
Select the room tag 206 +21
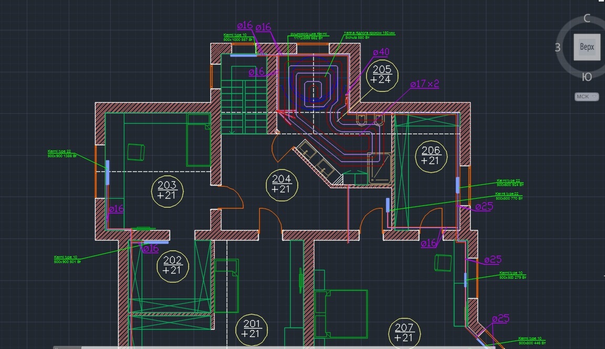[430, 156]
